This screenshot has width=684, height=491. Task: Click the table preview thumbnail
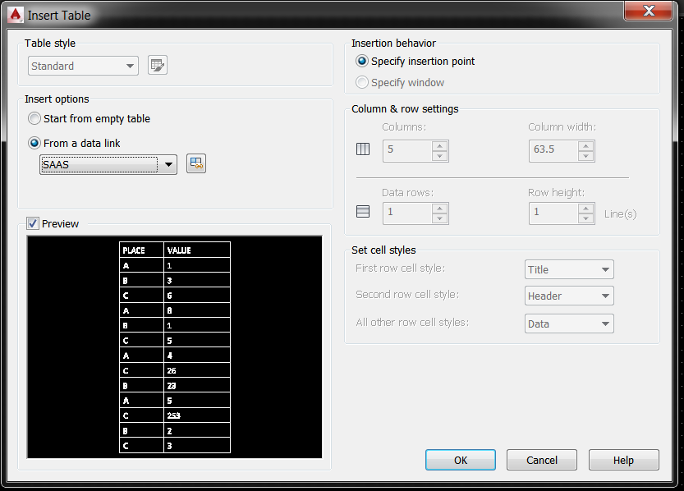[x=174, y=345]
